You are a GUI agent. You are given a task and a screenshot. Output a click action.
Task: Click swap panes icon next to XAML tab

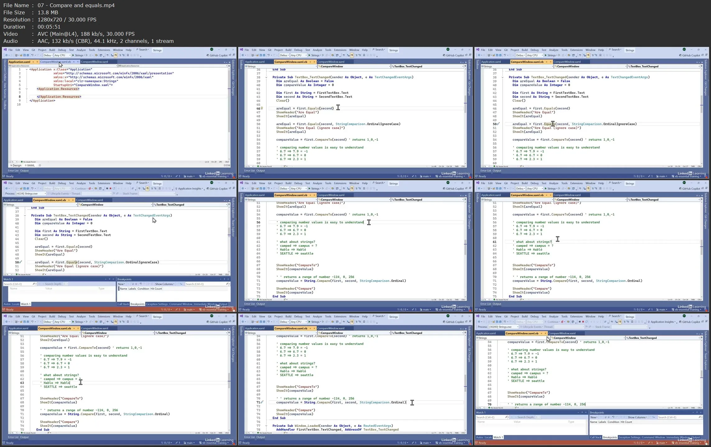point(40,166)
